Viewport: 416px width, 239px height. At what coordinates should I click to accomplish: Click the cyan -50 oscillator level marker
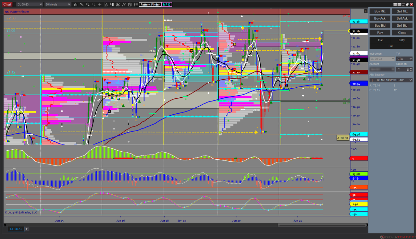tap(359, 214)
